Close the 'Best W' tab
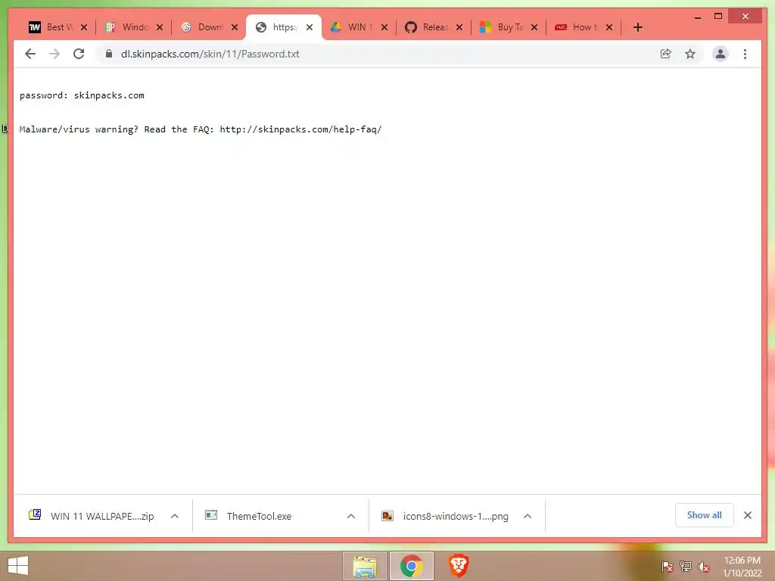Image resolution: width=775 pixels, height=581 pixels. (84, 27)
